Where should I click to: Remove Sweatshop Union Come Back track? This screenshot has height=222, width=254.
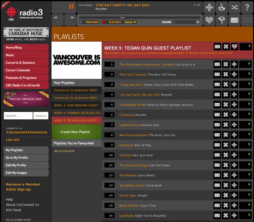(x=226, y=185)
